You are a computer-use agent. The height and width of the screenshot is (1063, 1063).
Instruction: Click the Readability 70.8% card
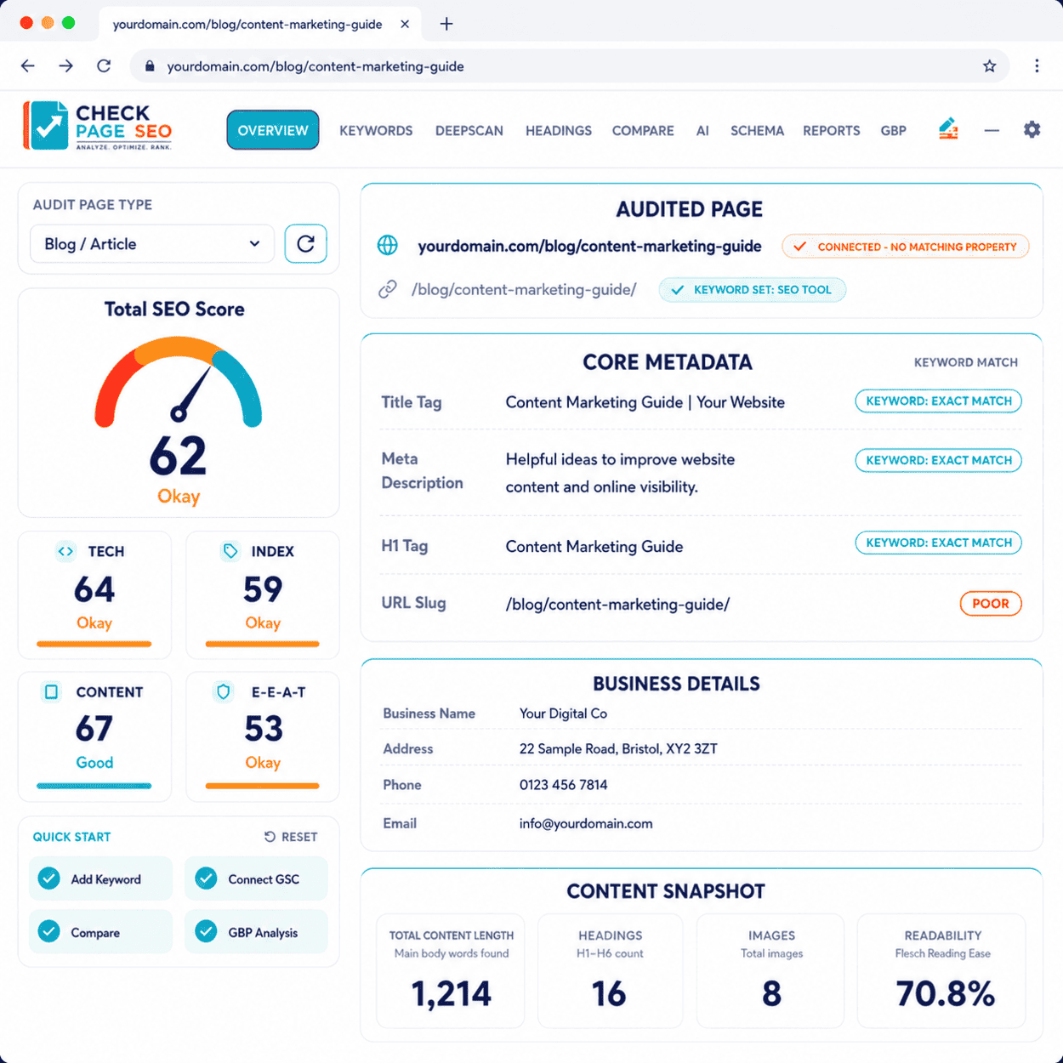point(941,970)
